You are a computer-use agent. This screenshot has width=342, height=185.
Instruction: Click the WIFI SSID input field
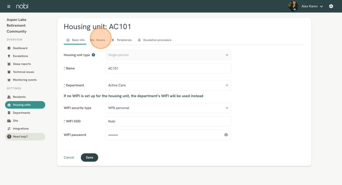(168, 121)
